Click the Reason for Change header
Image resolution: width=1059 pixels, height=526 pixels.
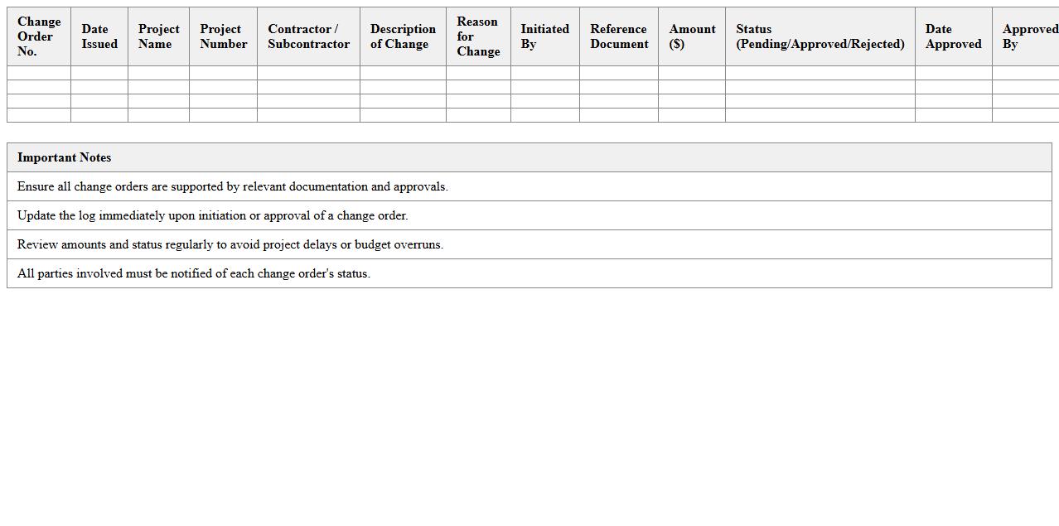tap(477, 36)
